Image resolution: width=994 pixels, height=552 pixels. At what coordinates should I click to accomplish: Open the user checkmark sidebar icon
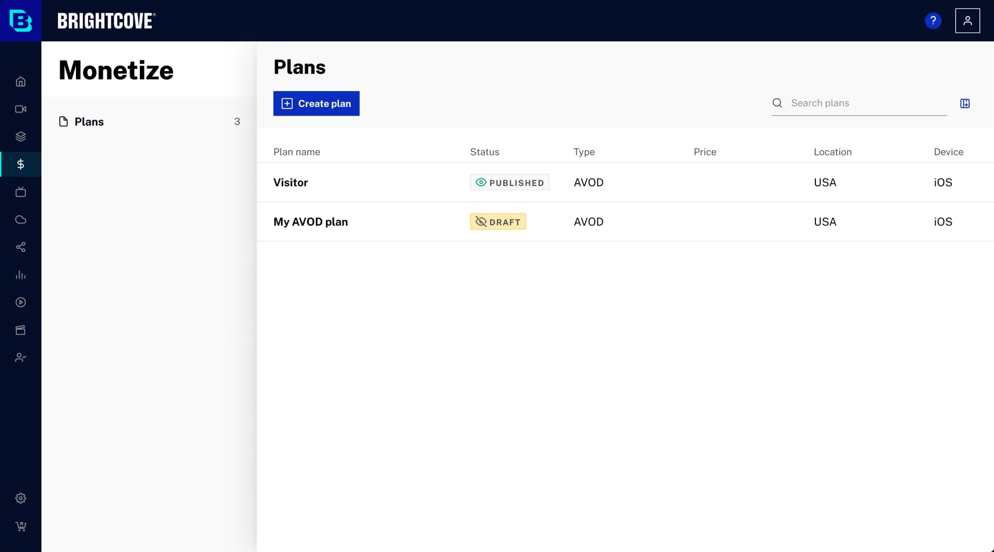coord(21,358)
